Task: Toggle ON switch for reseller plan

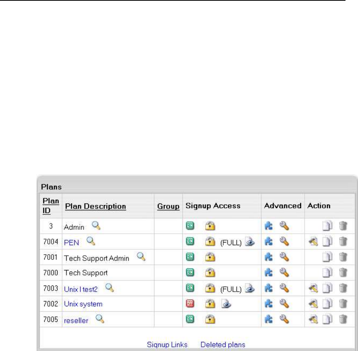Action: [x=190, y=319]
